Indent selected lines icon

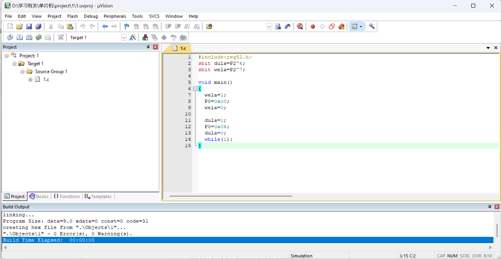click(168, 26)
